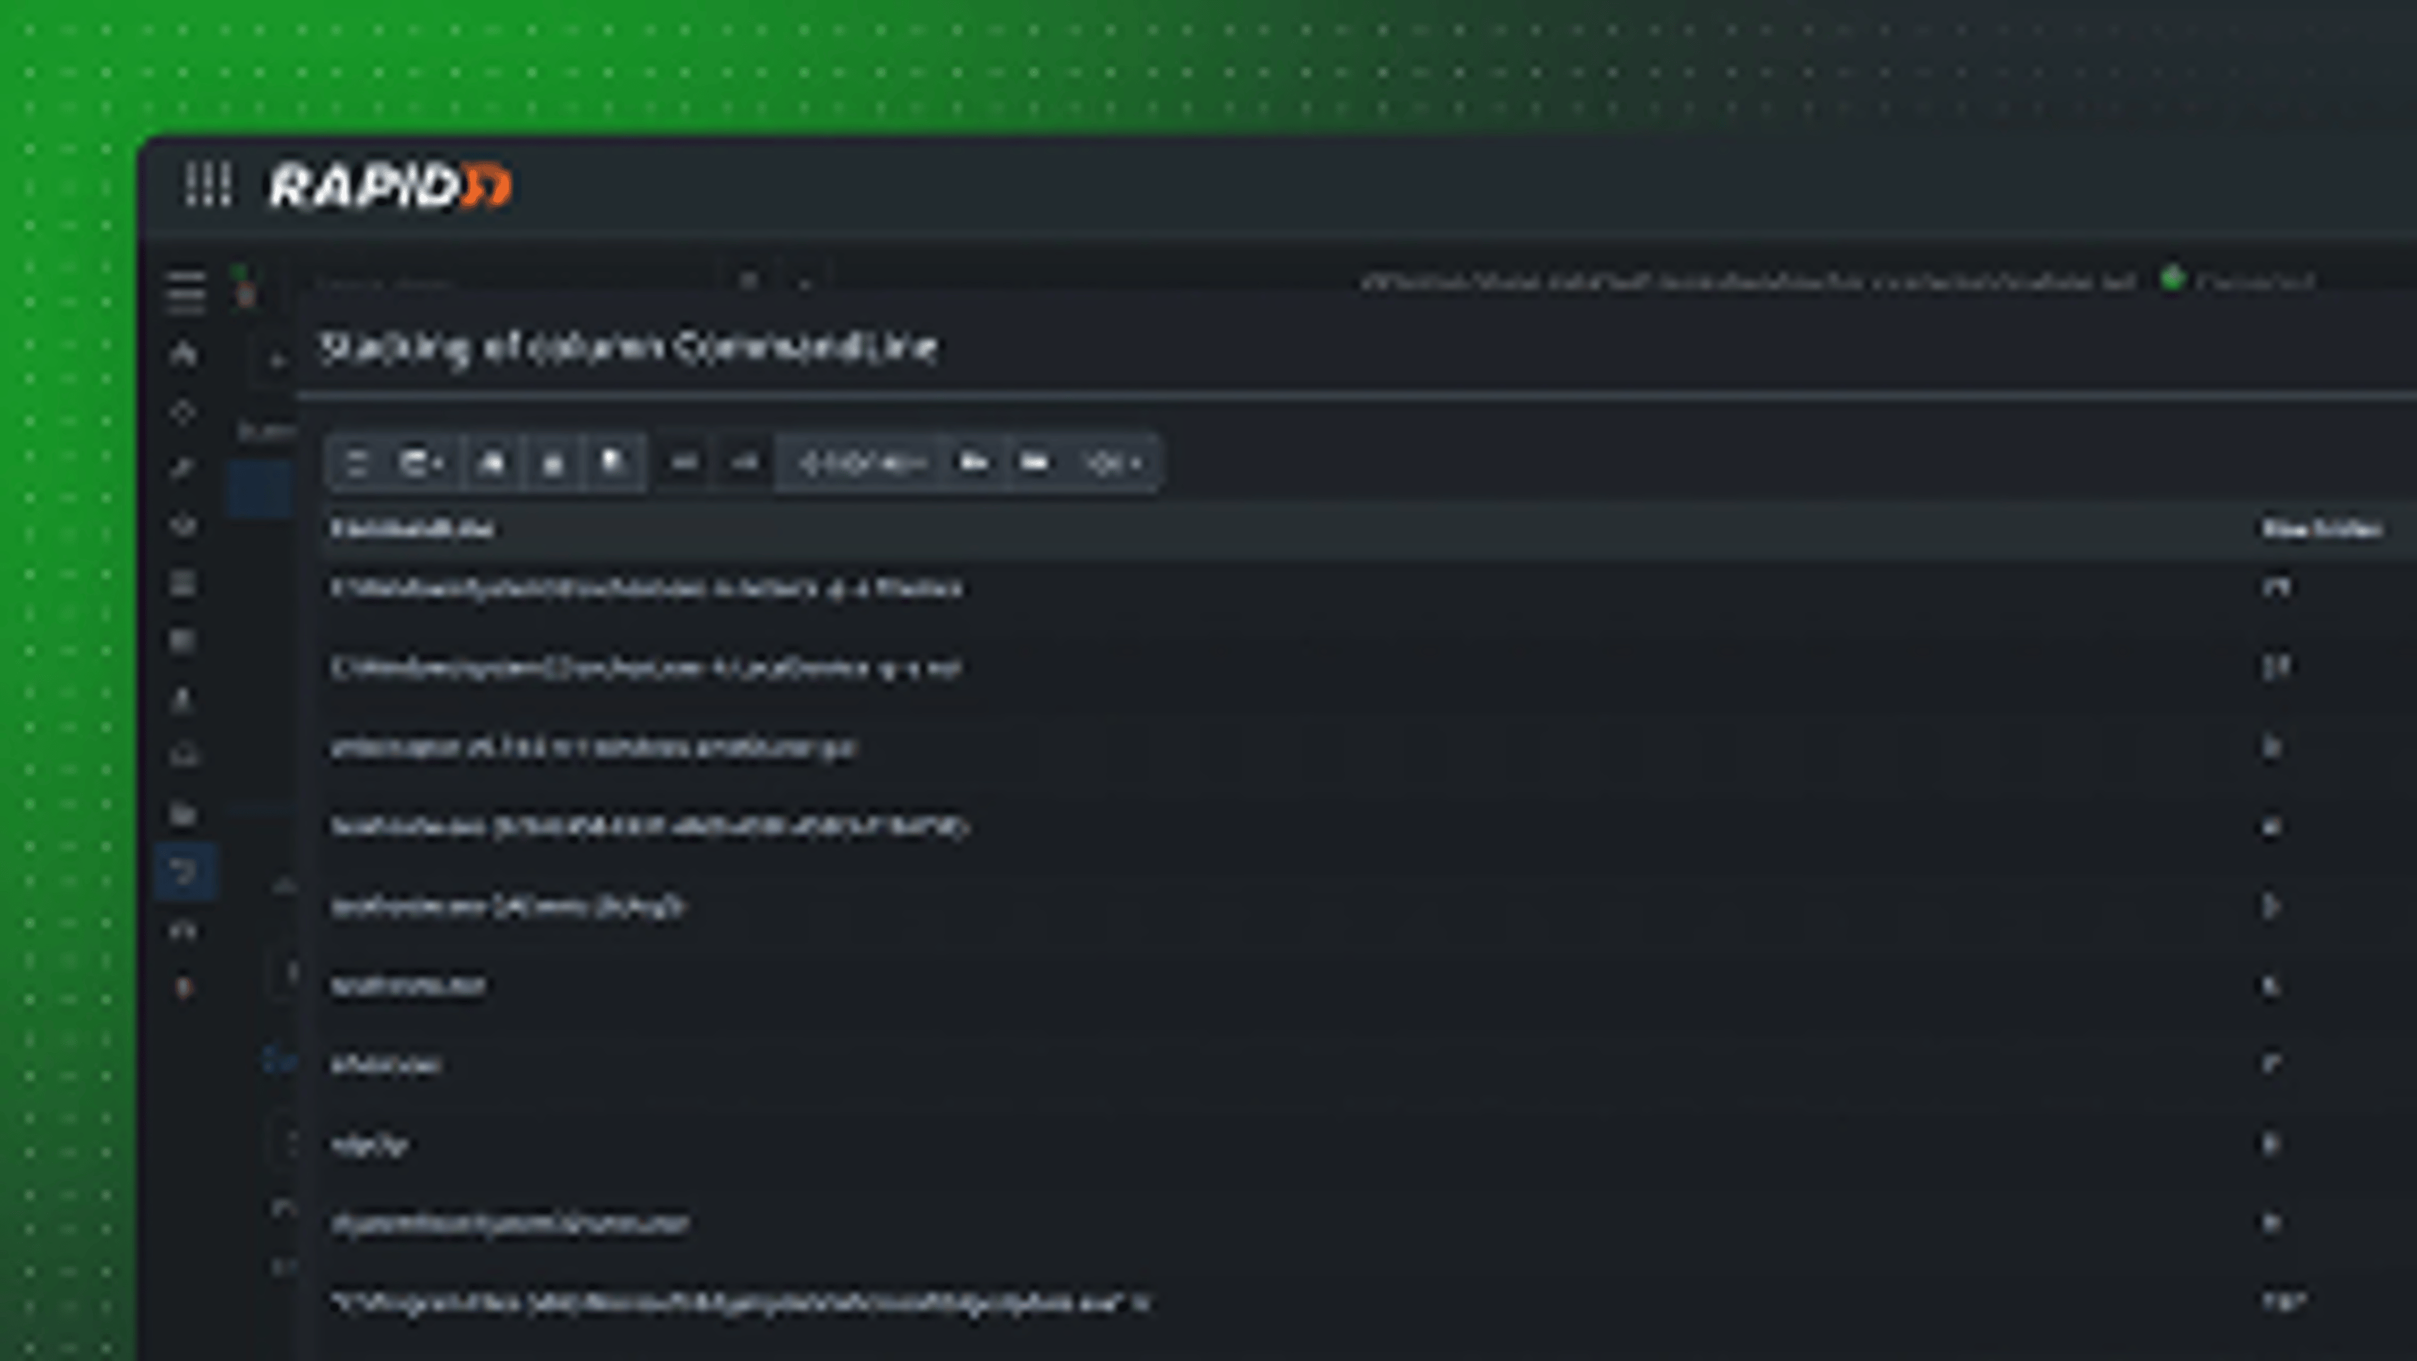This screenshot has width=2417, height=1361.
Task: Open the Home icon in the sidebar
Action: point(184,354)
